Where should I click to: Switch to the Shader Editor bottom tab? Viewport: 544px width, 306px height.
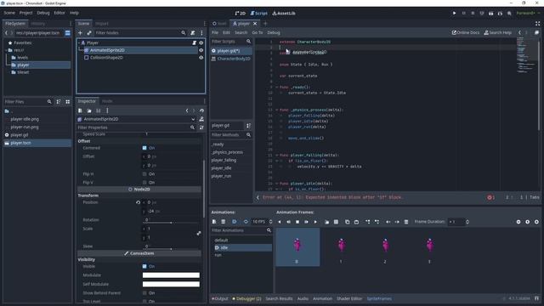pos(349,298)
